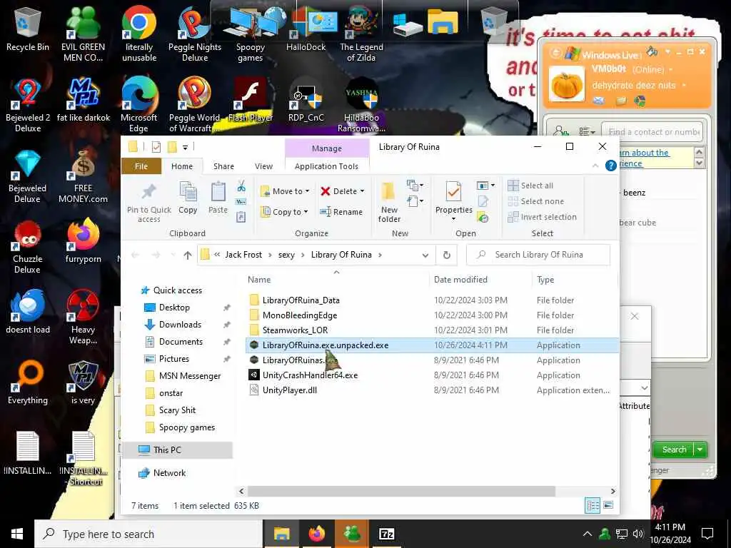Click the horizontal scrollbar in file list
This screenshot has width=731, height=548.
coord(401,491)
